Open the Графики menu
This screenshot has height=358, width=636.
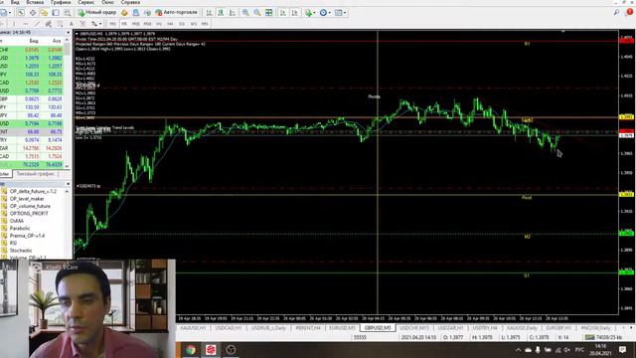61,2
